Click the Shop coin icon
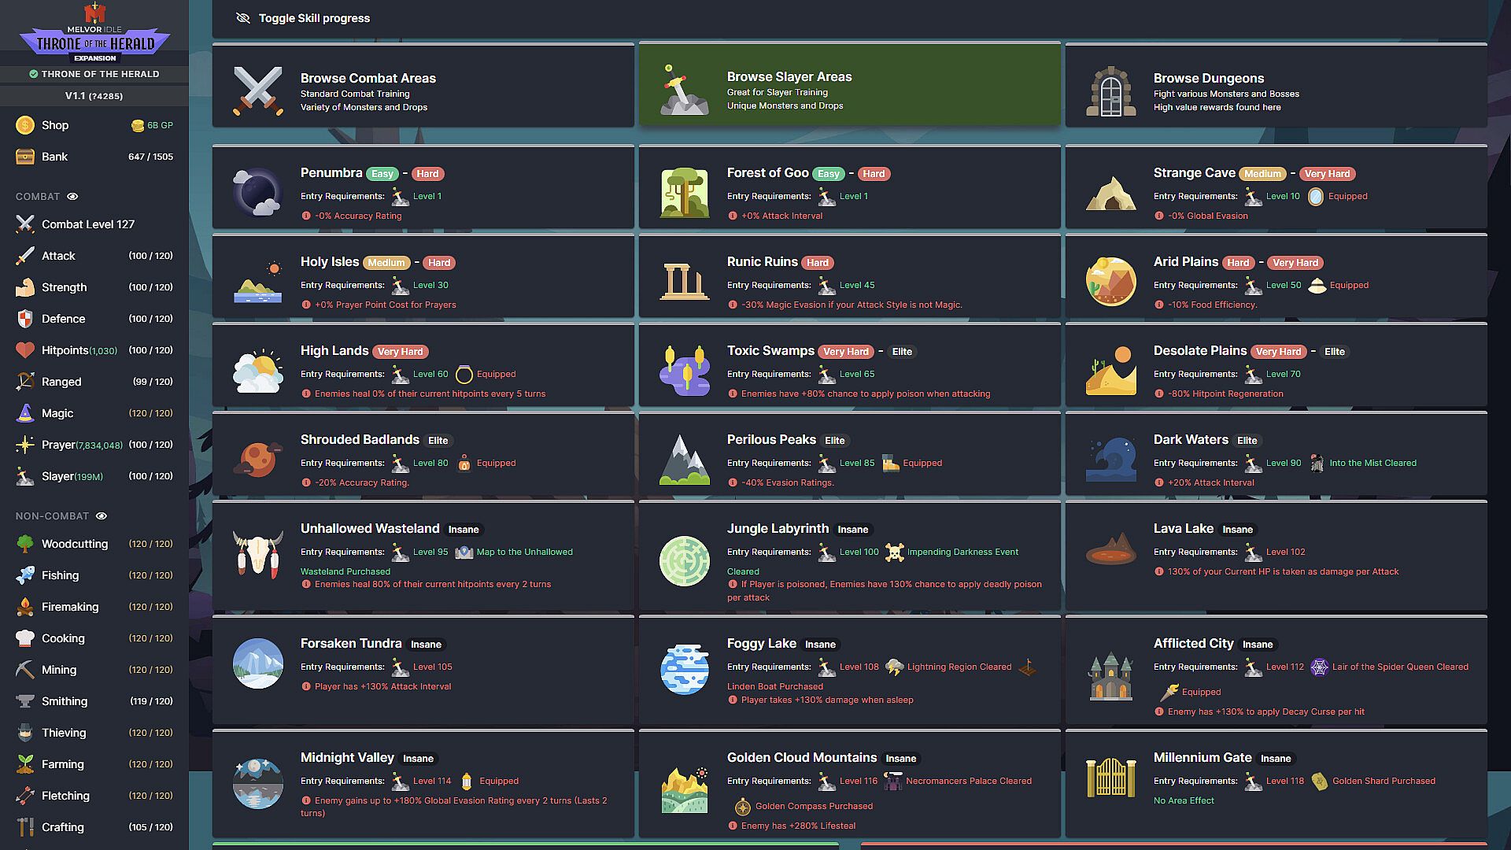 [x=25, y=125]
